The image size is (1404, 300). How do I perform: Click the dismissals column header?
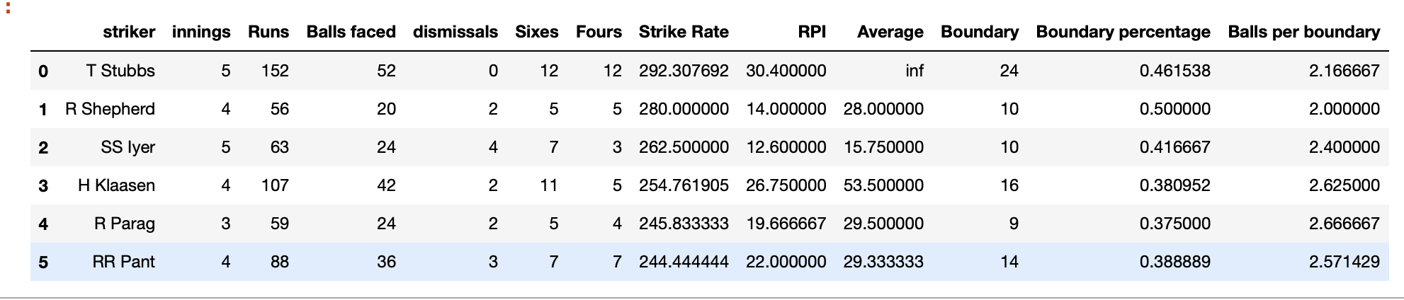pos(455,32)
